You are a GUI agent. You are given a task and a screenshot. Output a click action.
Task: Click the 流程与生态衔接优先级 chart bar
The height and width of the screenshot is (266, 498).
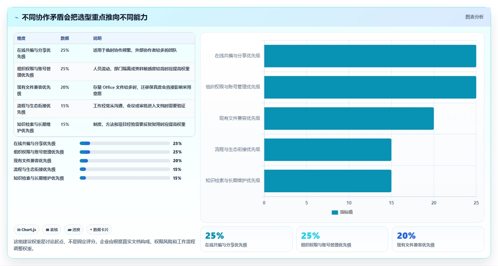click(328, 150)
